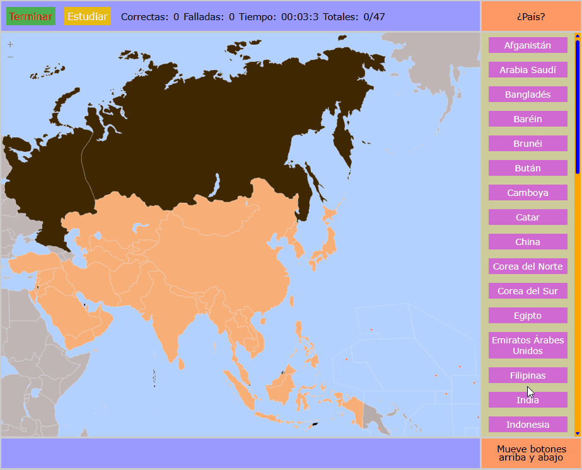Click the map zoom in plus icon
This screenshot has height=470, width=582.
point(10,45)
